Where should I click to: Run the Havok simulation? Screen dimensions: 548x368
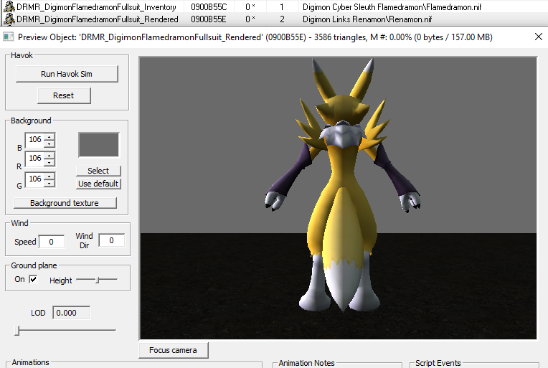point(67,74)
